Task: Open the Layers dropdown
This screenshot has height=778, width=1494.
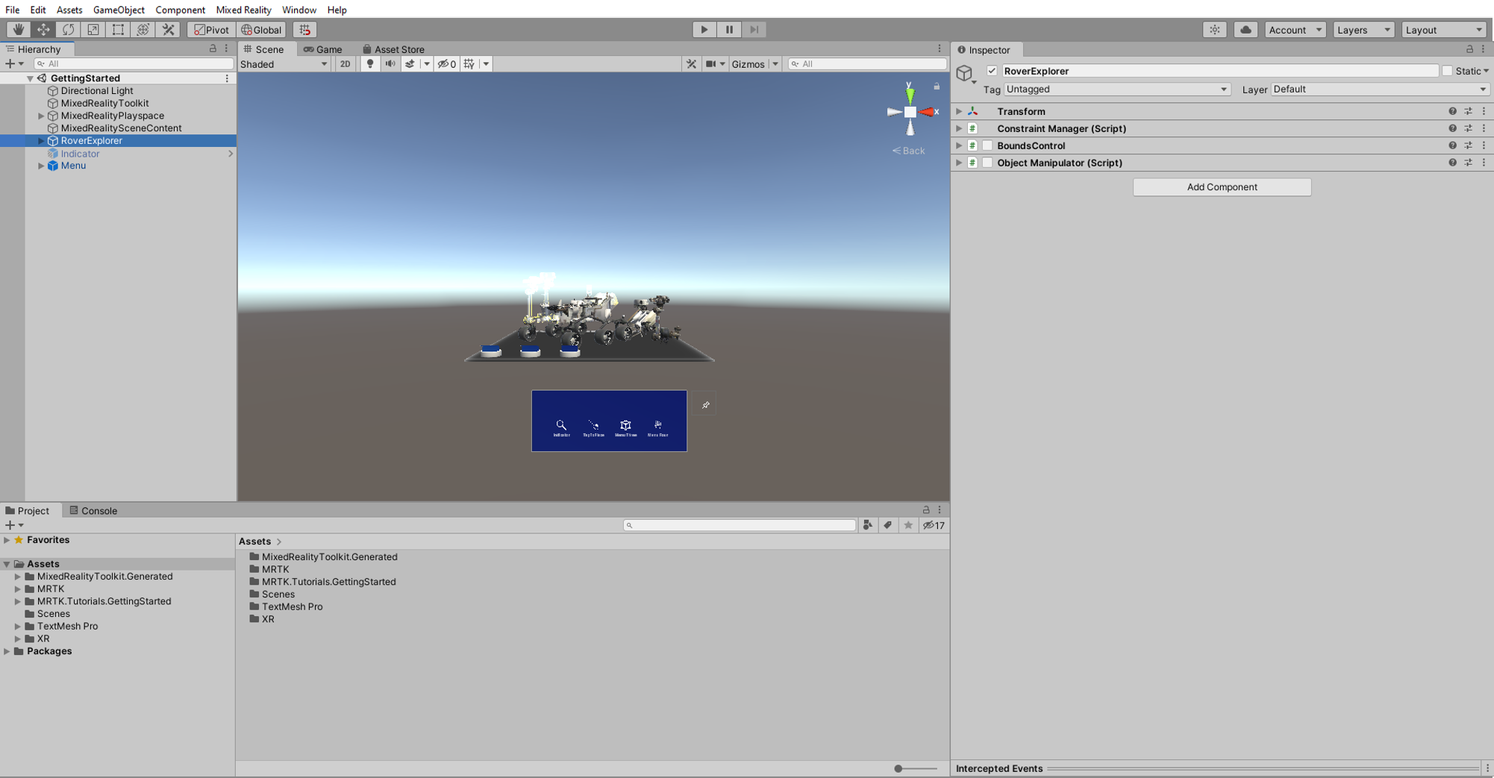Action: click(1363, 30)
